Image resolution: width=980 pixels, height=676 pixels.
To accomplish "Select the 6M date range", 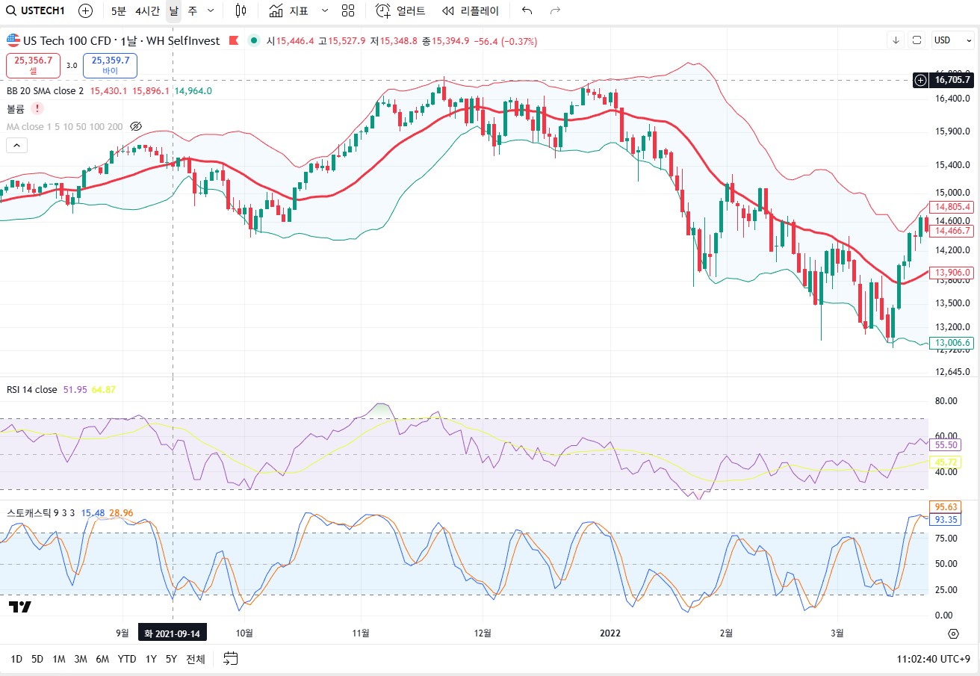I will [x=102, y=659].
